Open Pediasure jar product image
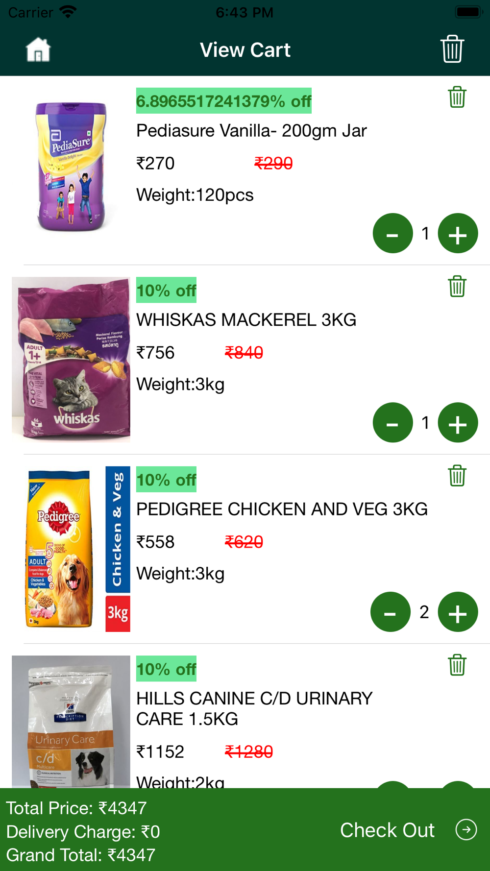Viewport: 490px width, 871px height. (71, 167)
